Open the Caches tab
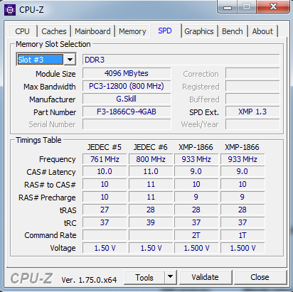The height and width of the screenshot is (292, 293). 54,31
